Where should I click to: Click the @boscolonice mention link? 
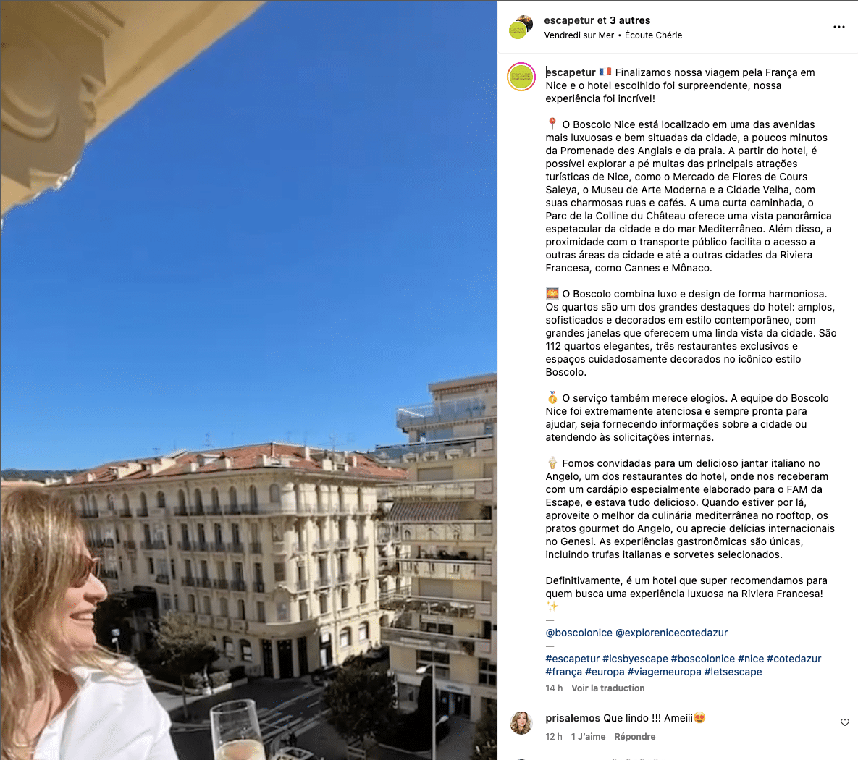(579, 633)
